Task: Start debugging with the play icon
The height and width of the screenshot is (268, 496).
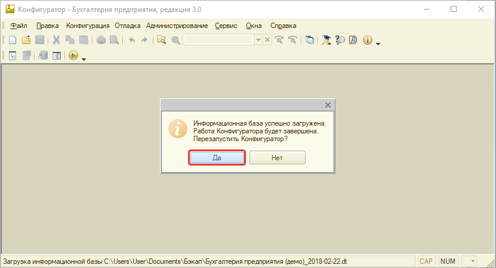Action: (x=73, y=55)
